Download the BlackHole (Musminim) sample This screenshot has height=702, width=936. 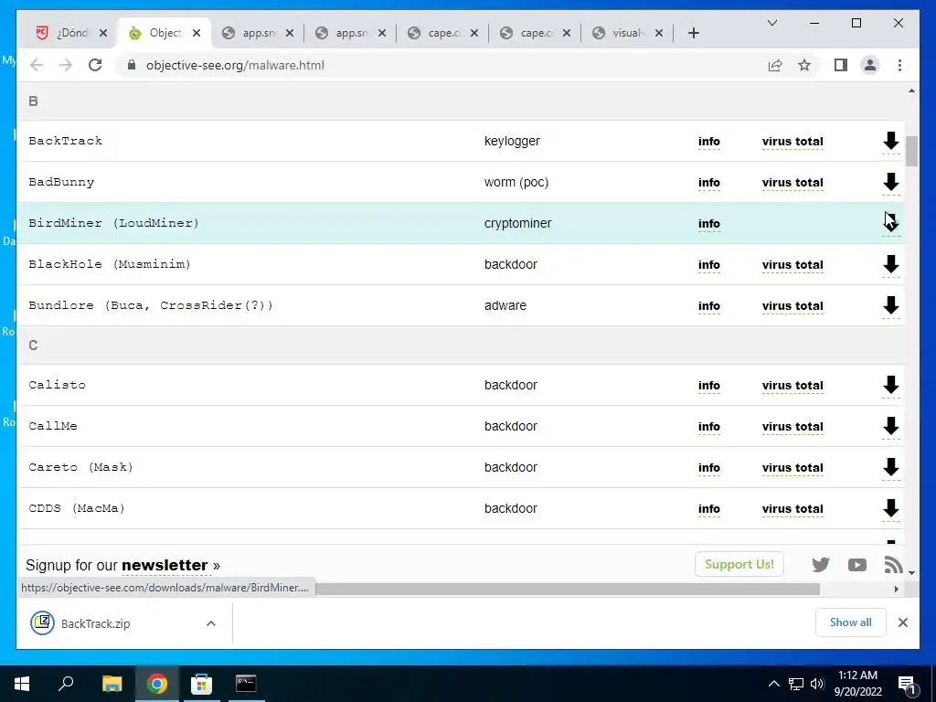890,264
